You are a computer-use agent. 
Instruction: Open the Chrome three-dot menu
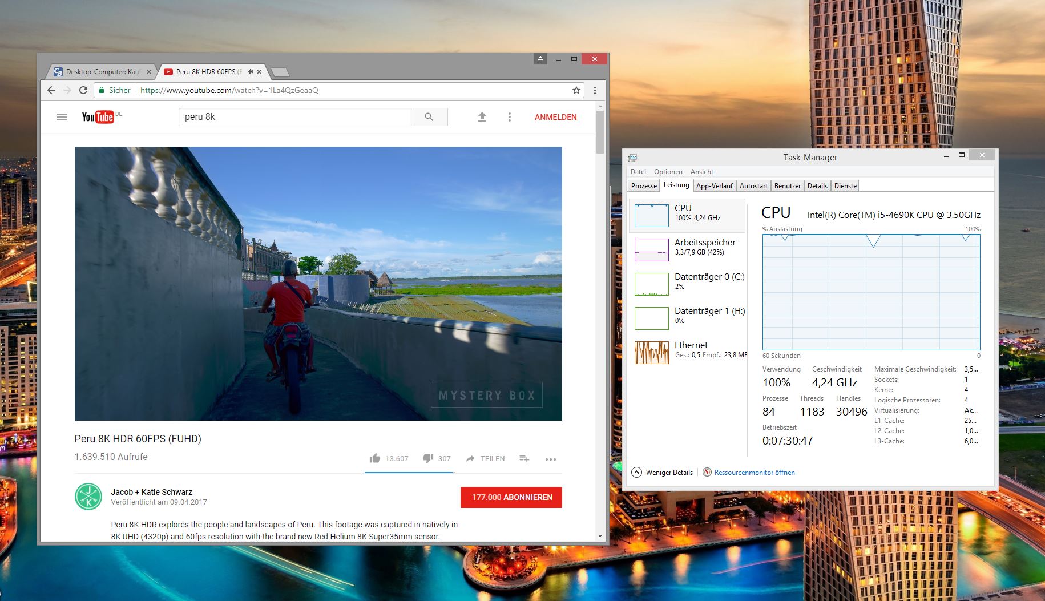(x=595, y=90)
